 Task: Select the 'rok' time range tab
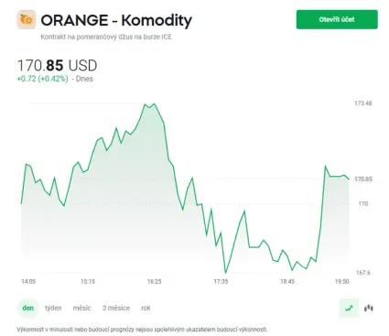pyautogui.click(x=146, y=308)
